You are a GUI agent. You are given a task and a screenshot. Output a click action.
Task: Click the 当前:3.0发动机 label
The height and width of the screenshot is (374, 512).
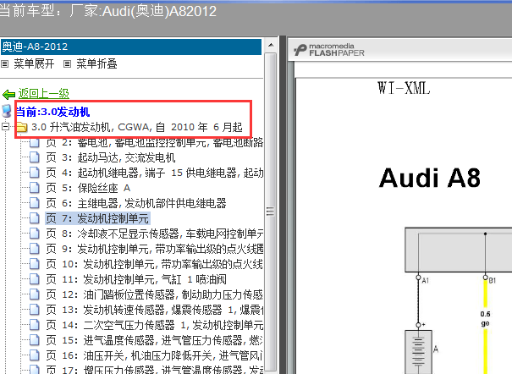pos(53,112)
